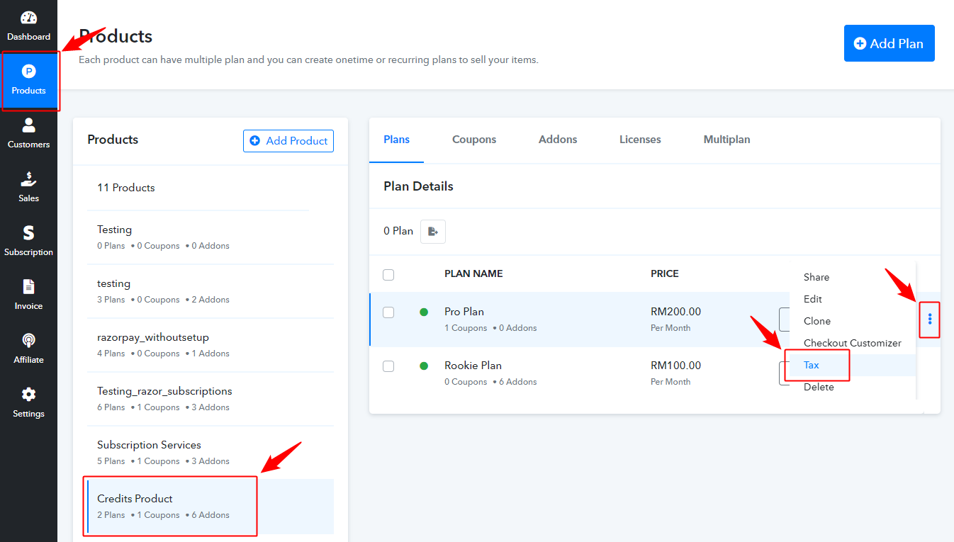This screenshot has height=542, width=954.
Task: Go to the Customers person icon
Action: pos(28,125)
